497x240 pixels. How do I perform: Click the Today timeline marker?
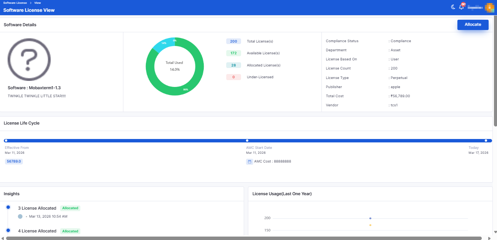click(x=486, y=141)
